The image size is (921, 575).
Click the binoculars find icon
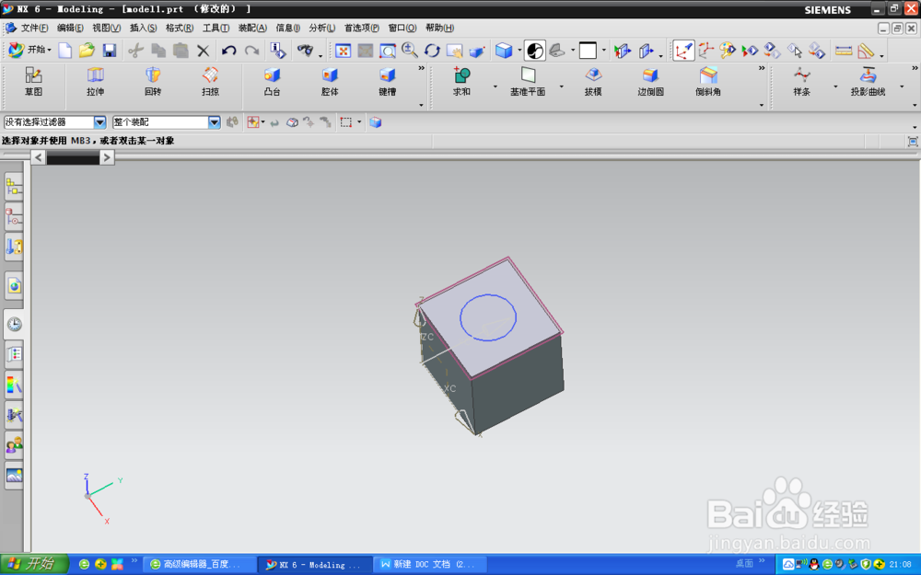click(305, 51)
